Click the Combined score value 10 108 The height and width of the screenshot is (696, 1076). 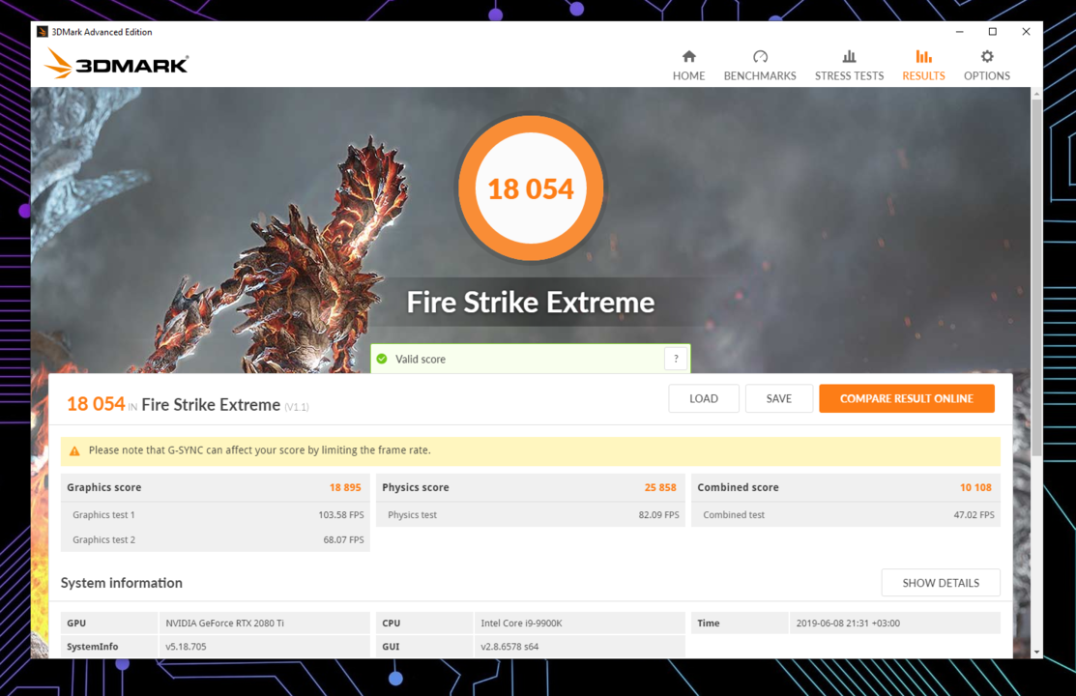[x=975, y=487]
